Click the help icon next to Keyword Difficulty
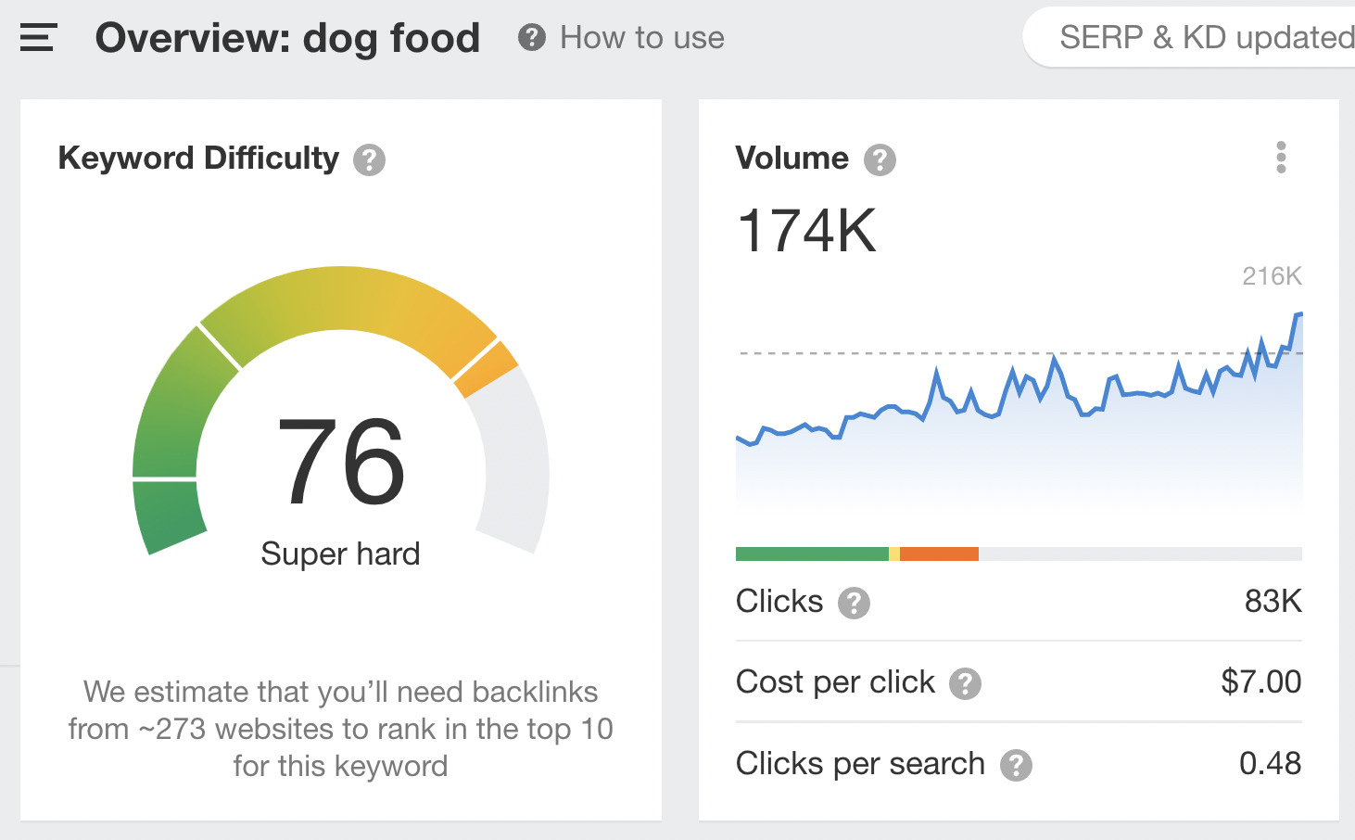 (369, 159)
